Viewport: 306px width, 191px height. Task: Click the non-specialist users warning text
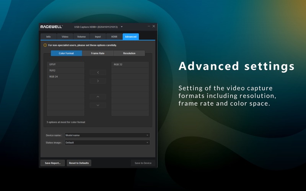coord(82,45)
